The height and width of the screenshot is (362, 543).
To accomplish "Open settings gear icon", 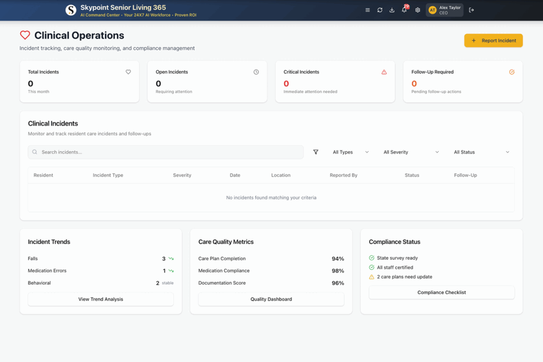I will [418, 10].
